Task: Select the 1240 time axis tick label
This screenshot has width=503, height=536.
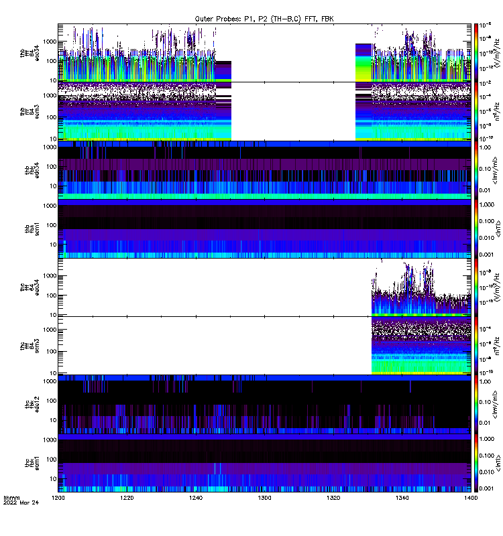Action: [196, 498]
